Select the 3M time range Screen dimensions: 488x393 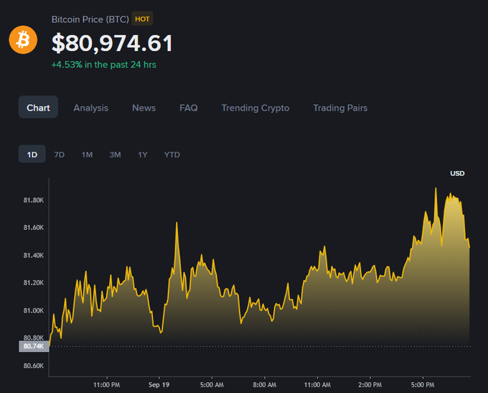[115, 154]
